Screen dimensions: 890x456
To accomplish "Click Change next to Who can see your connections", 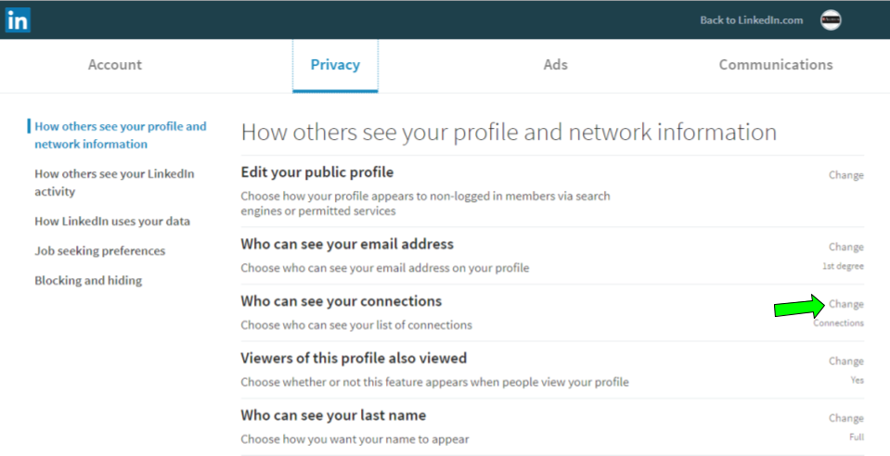I will pos(845,304).
